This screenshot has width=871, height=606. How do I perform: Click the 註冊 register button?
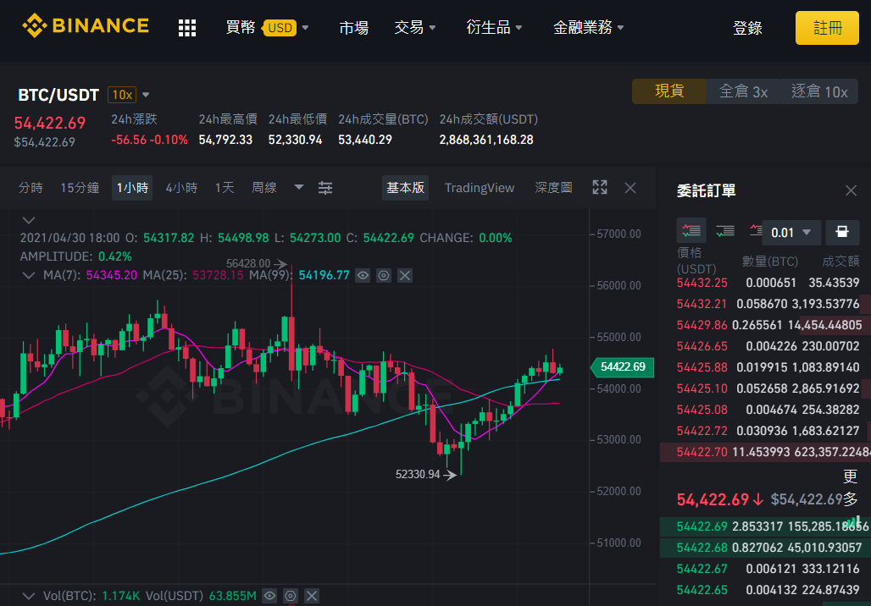point(827,28)
